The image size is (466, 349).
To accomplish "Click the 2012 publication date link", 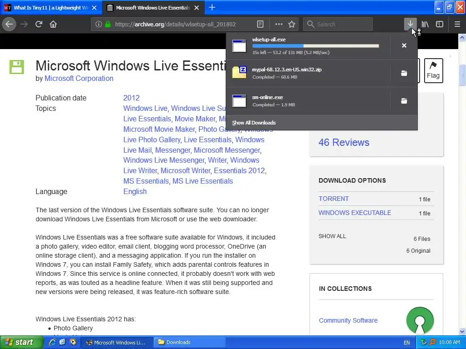I will tap(132, 98).
